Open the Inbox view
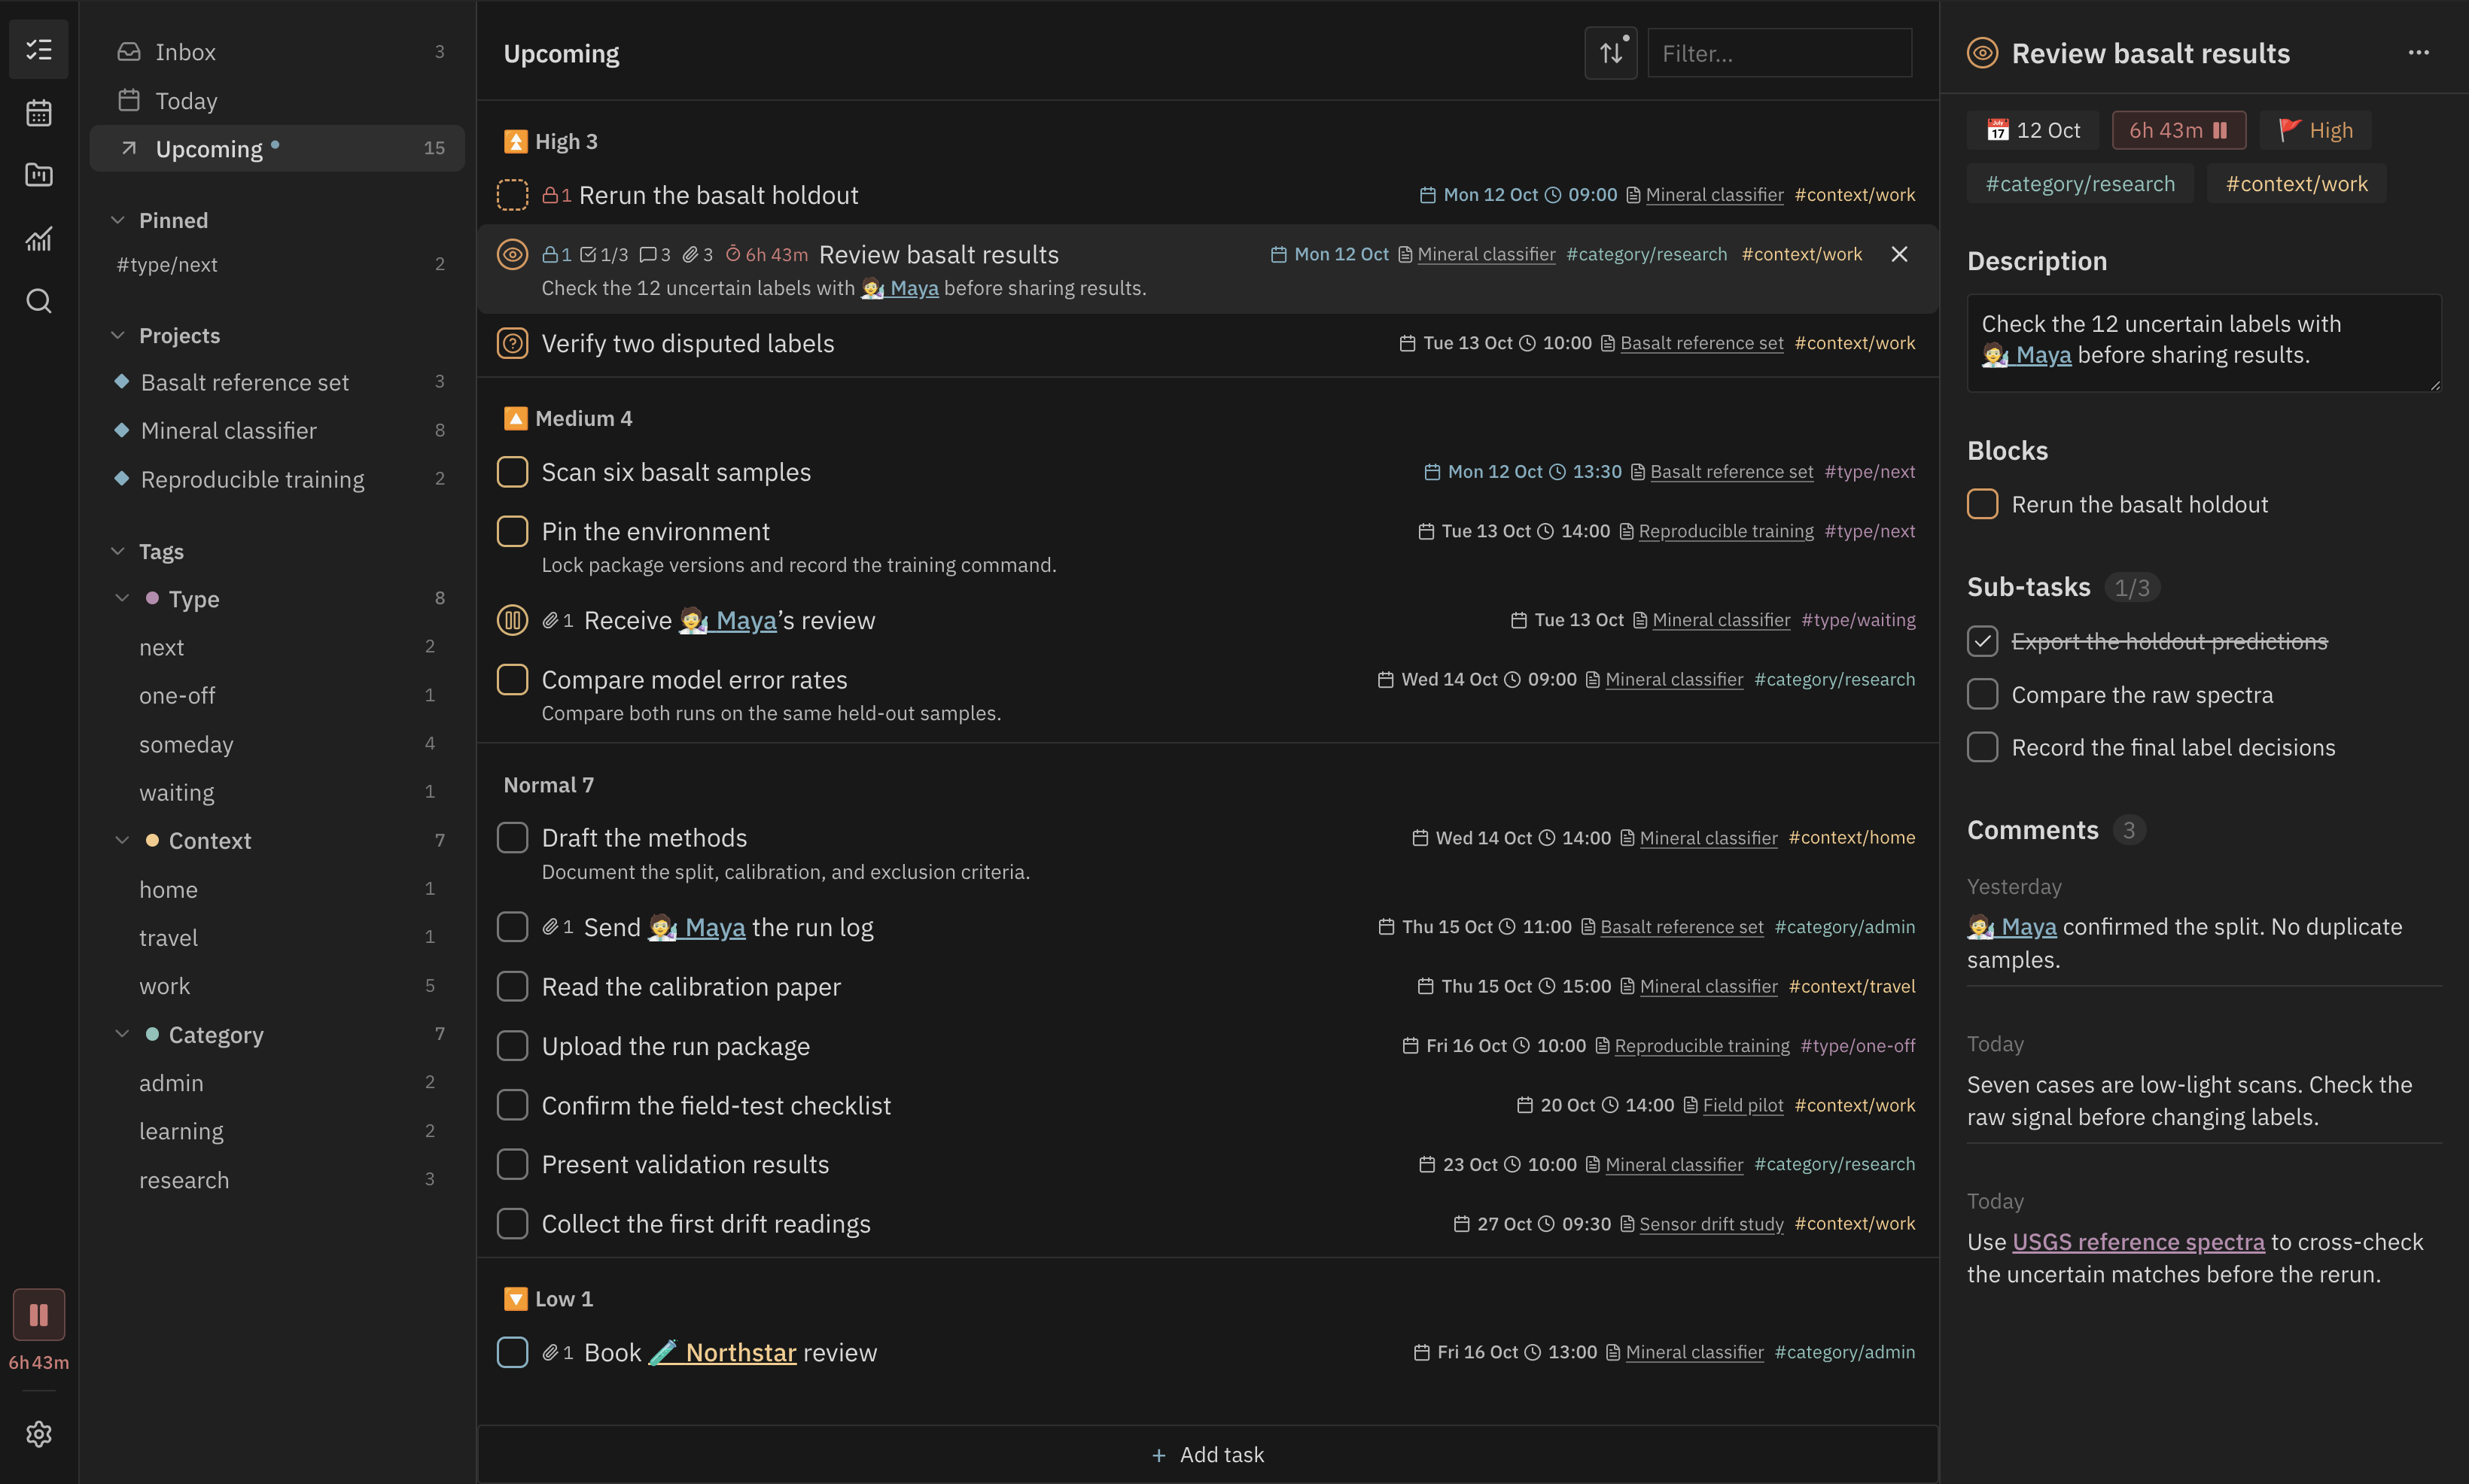Viewport: 2469px width, 1484px height. point(277,52)
